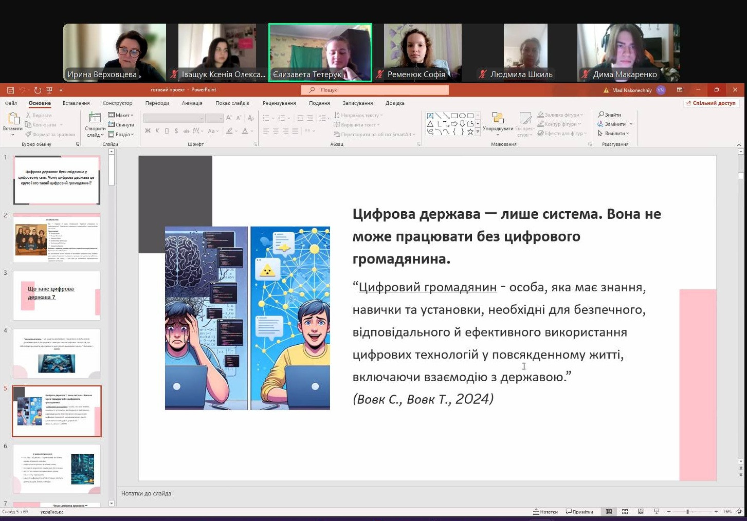Toggle bold formatting (Ж)
The height and width of the screenshot is (521, 747).
(x=148, y=131)
